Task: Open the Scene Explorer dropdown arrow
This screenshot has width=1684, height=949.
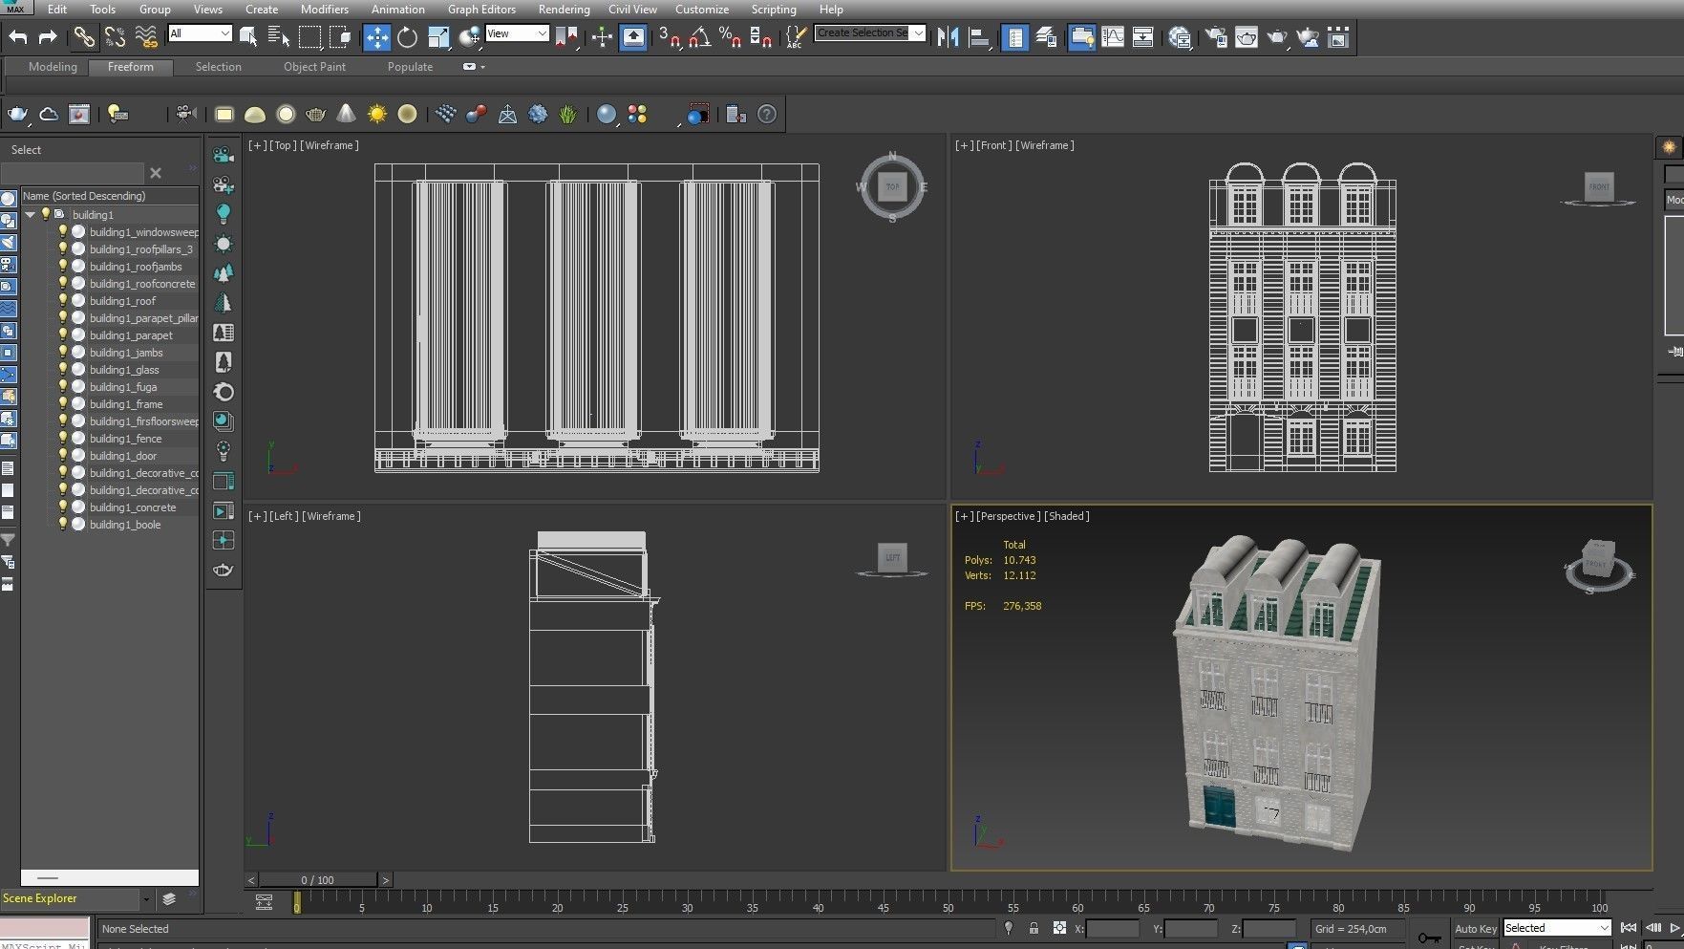Action: (x=145, y=899)
